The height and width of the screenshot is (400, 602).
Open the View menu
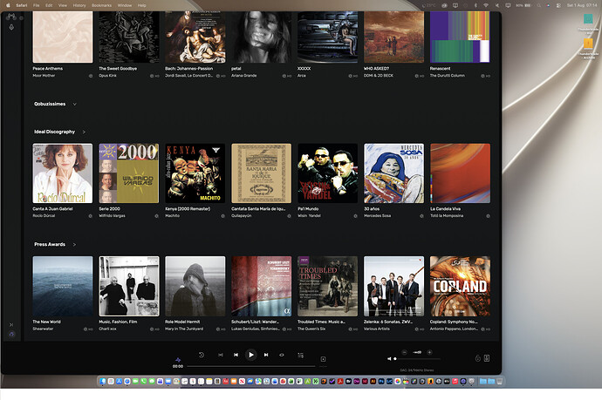[x=63, y=5]
